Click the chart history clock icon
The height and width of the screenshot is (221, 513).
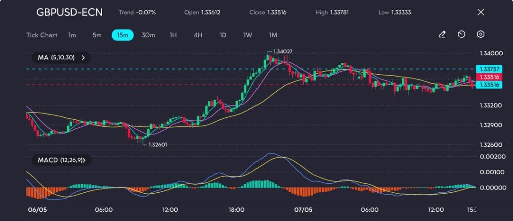pyautogui.click(x=461, y=35)
